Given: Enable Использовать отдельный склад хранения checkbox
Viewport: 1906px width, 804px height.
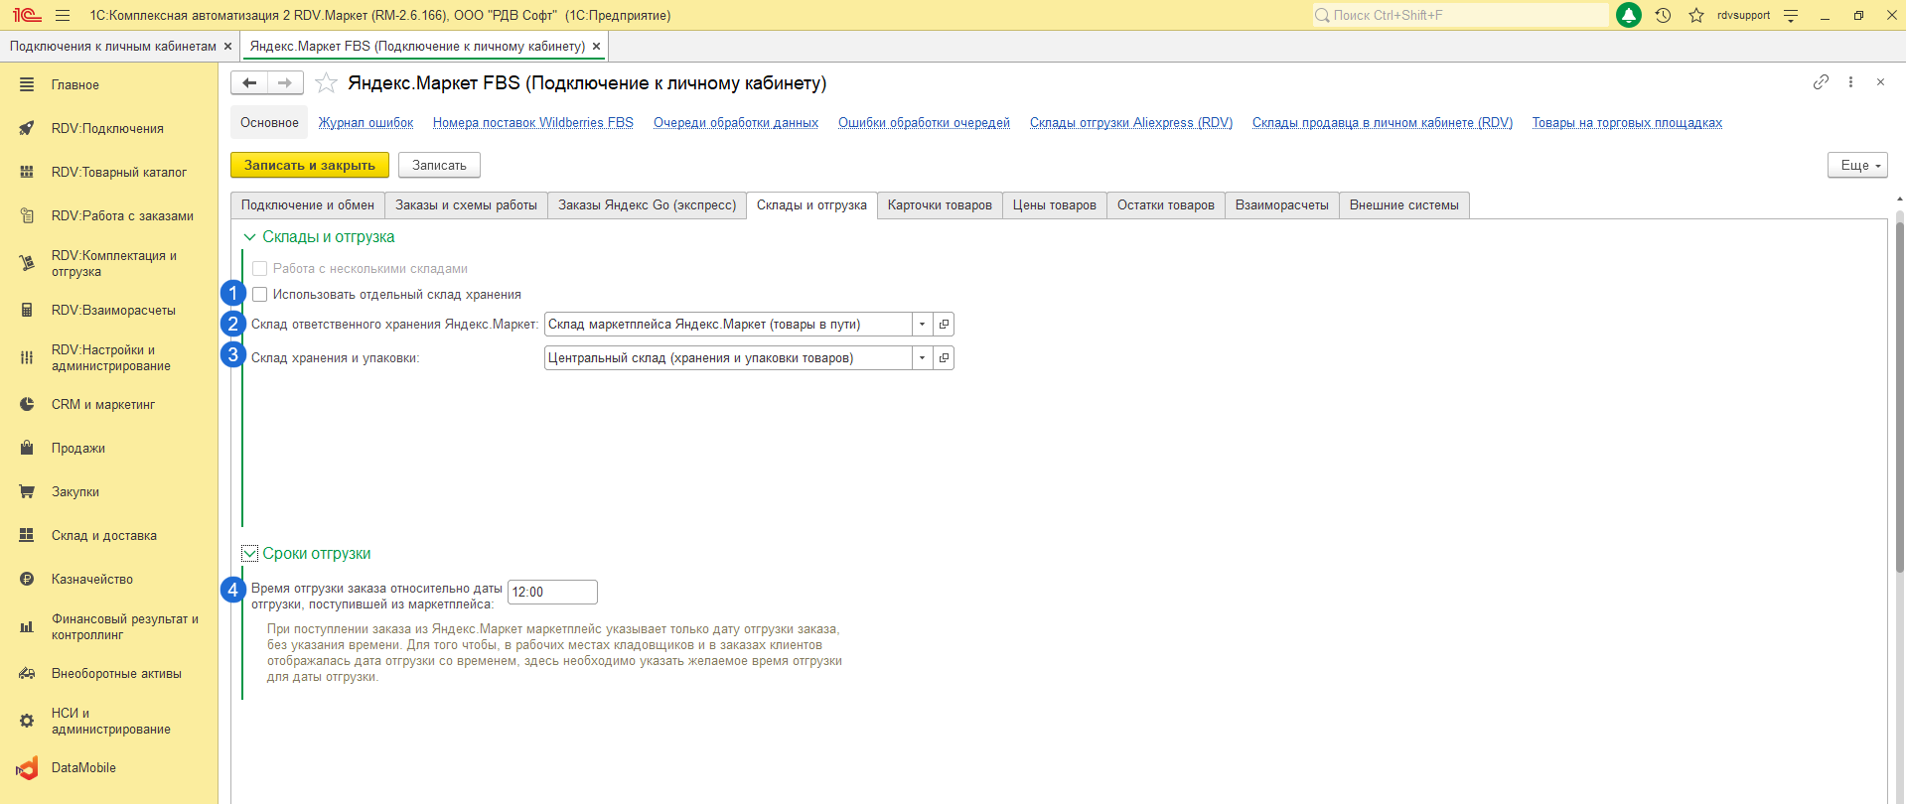Looking at the screenshot, I should pos(259,295).
